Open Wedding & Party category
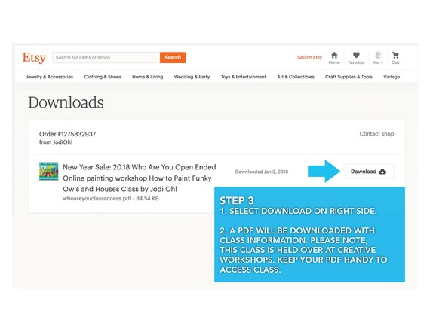 click(x=192, y=77)
